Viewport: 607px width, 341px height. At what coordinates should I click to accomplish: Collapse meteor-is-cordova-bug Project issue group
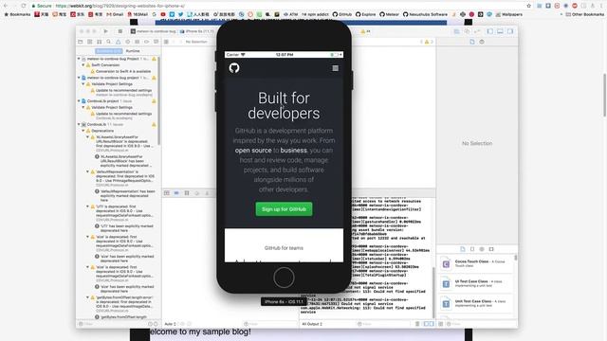(79, 59)
